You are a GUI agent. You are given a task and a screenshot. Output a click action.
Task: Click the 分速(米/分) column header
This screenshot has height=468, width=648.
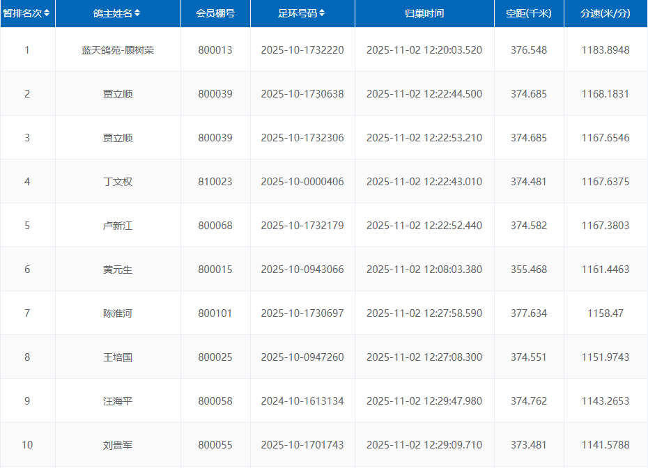(605, 14)
